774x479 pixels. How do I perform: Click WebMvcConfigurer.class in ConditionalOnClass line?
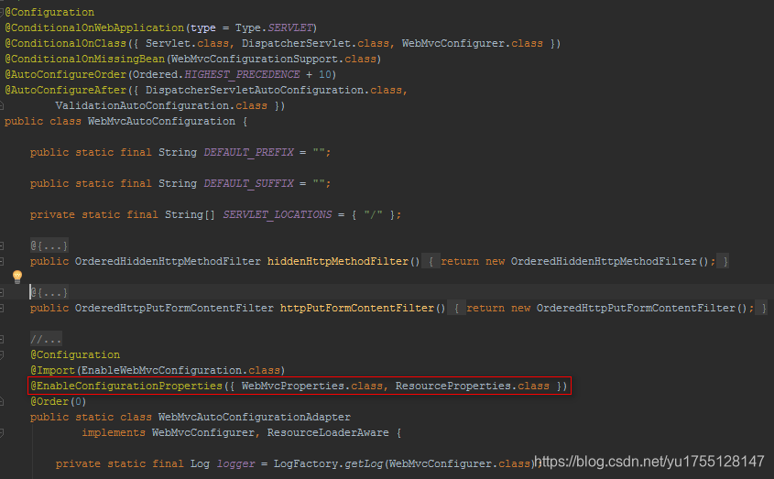pos(473,43)
